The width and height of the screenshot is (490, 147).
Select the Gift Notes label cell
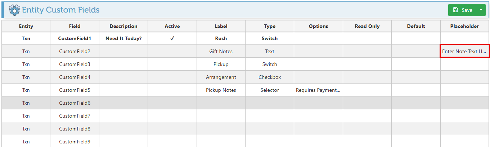pos(221,51)
